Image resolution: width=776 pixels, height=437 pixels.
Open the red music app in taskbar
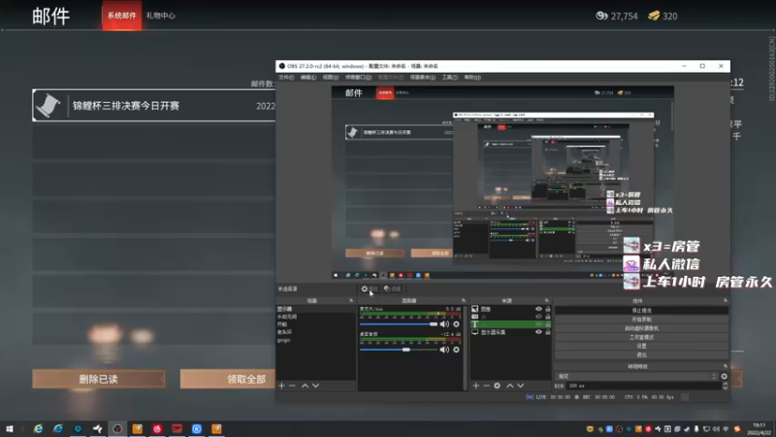point(157,429)
